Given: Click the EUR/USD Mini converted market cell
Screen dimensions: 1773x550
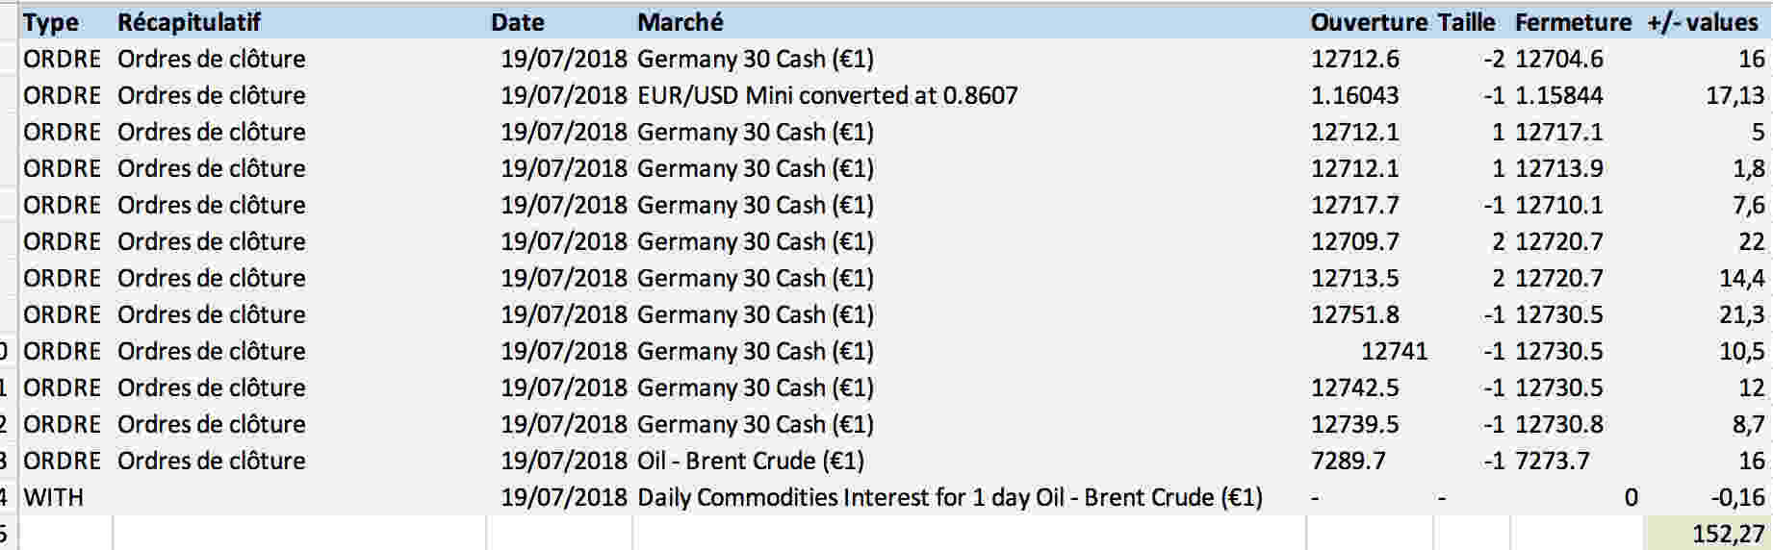Looking at the screenshot, I should point(827,95).
